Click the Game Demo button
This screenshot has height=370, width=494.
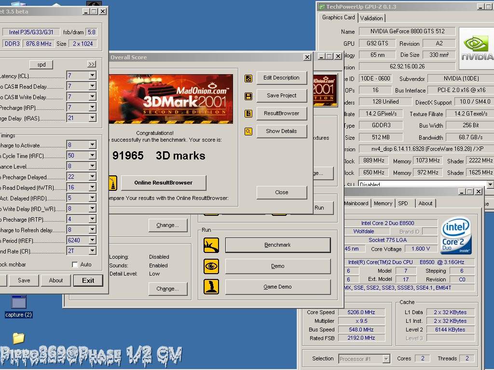tap(278, 287)
